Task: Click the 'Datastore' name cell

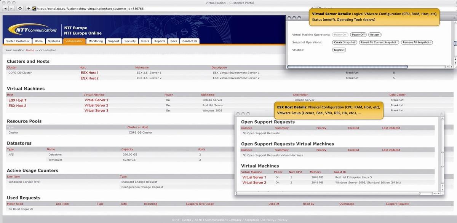Action: click(x=55, y=155)
